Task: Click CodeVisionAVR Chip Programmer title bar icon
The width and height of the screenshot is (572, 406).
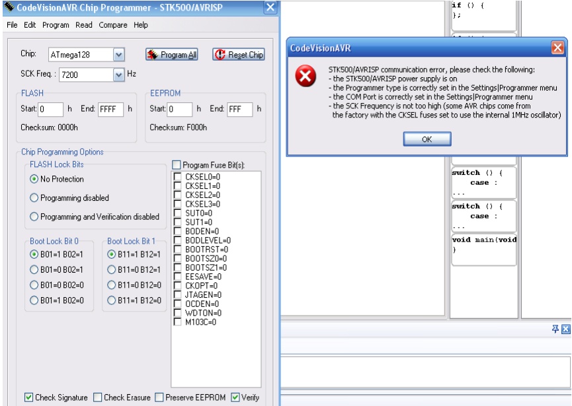Action: point(7,7)
